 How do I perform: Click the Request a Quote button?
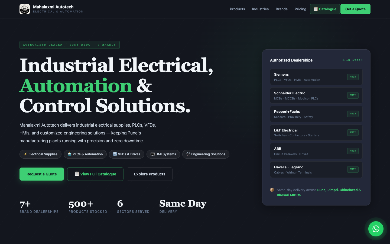pyautogui.click(x=42, y=174)
